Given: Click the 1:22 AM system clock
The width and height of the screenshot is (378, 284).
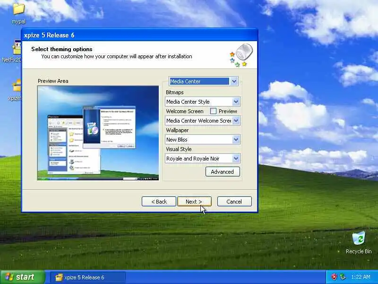Looking at the screenshot, I should [361, 277].
